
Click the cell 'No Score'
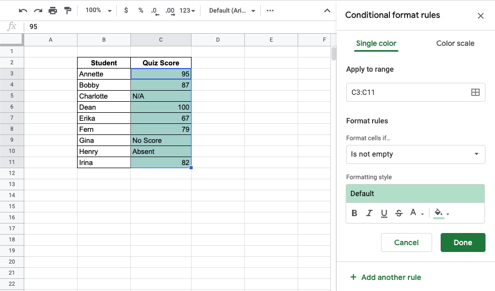[x=160, y=140]
